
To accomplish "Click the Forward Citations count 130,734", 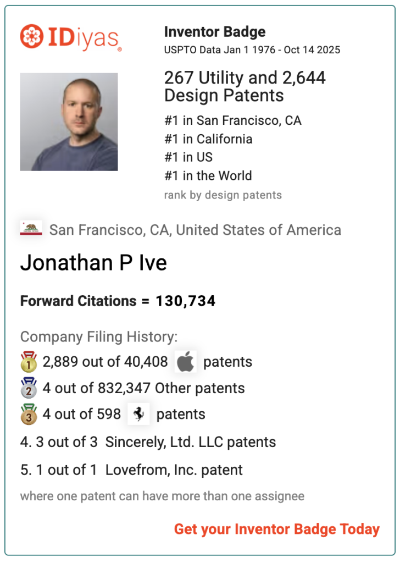I will point(185,301).
